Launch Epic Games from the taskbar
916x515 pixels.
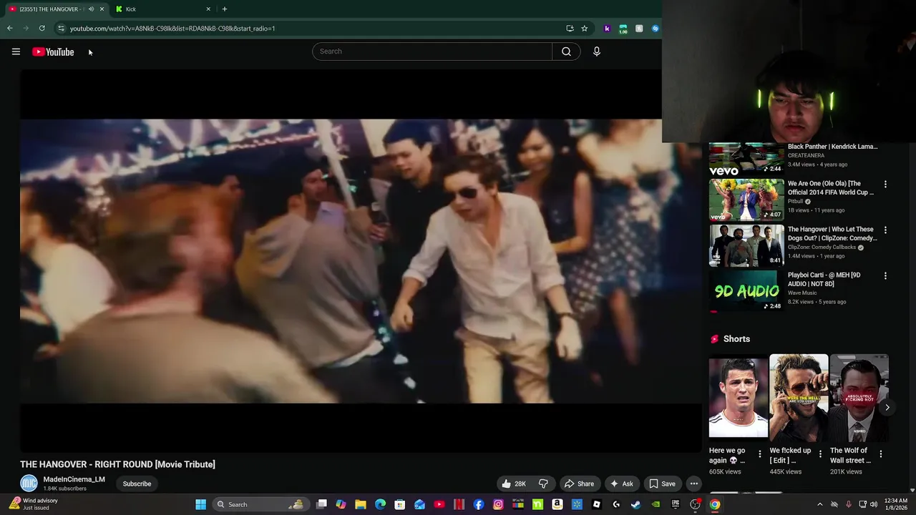675,504
